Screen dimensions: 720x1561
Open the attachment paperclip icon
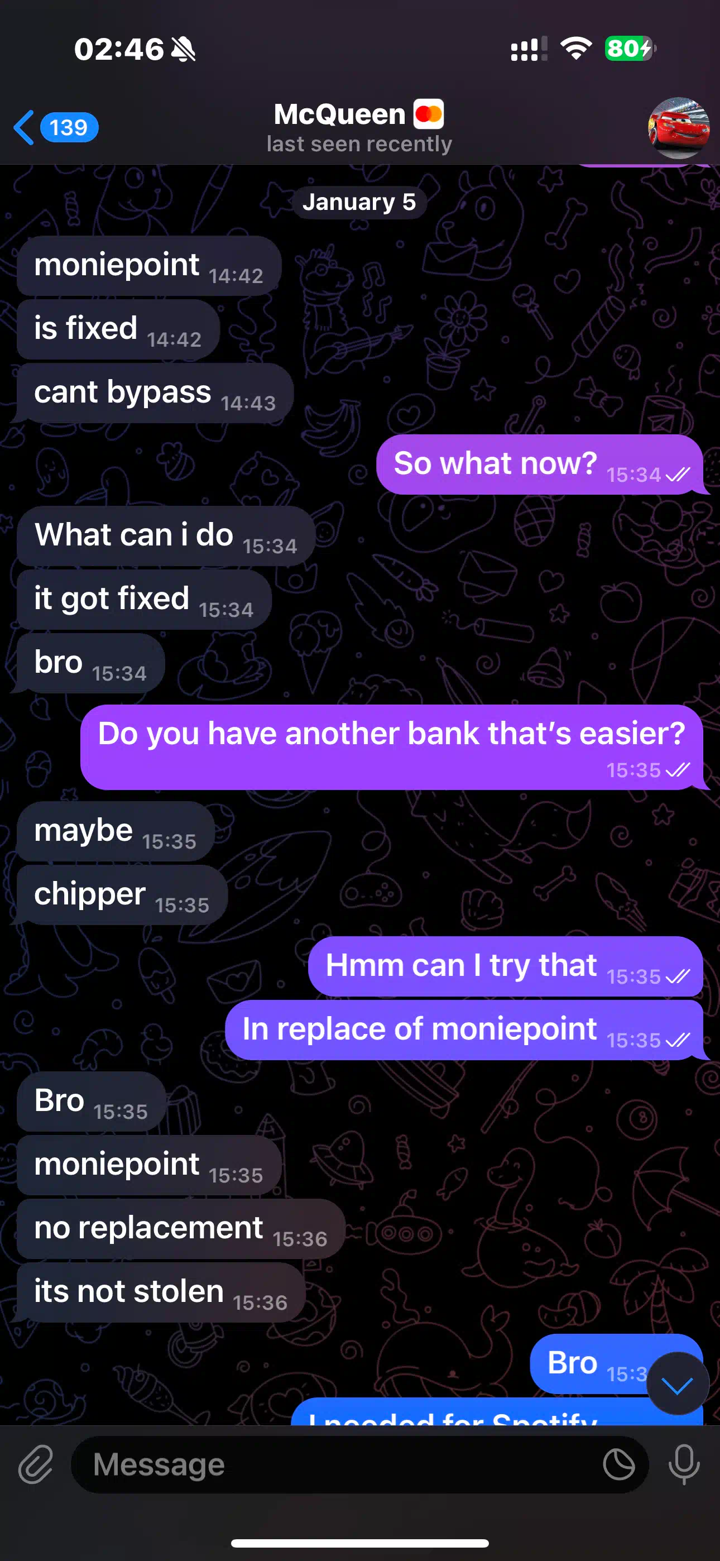point(36,1464)
